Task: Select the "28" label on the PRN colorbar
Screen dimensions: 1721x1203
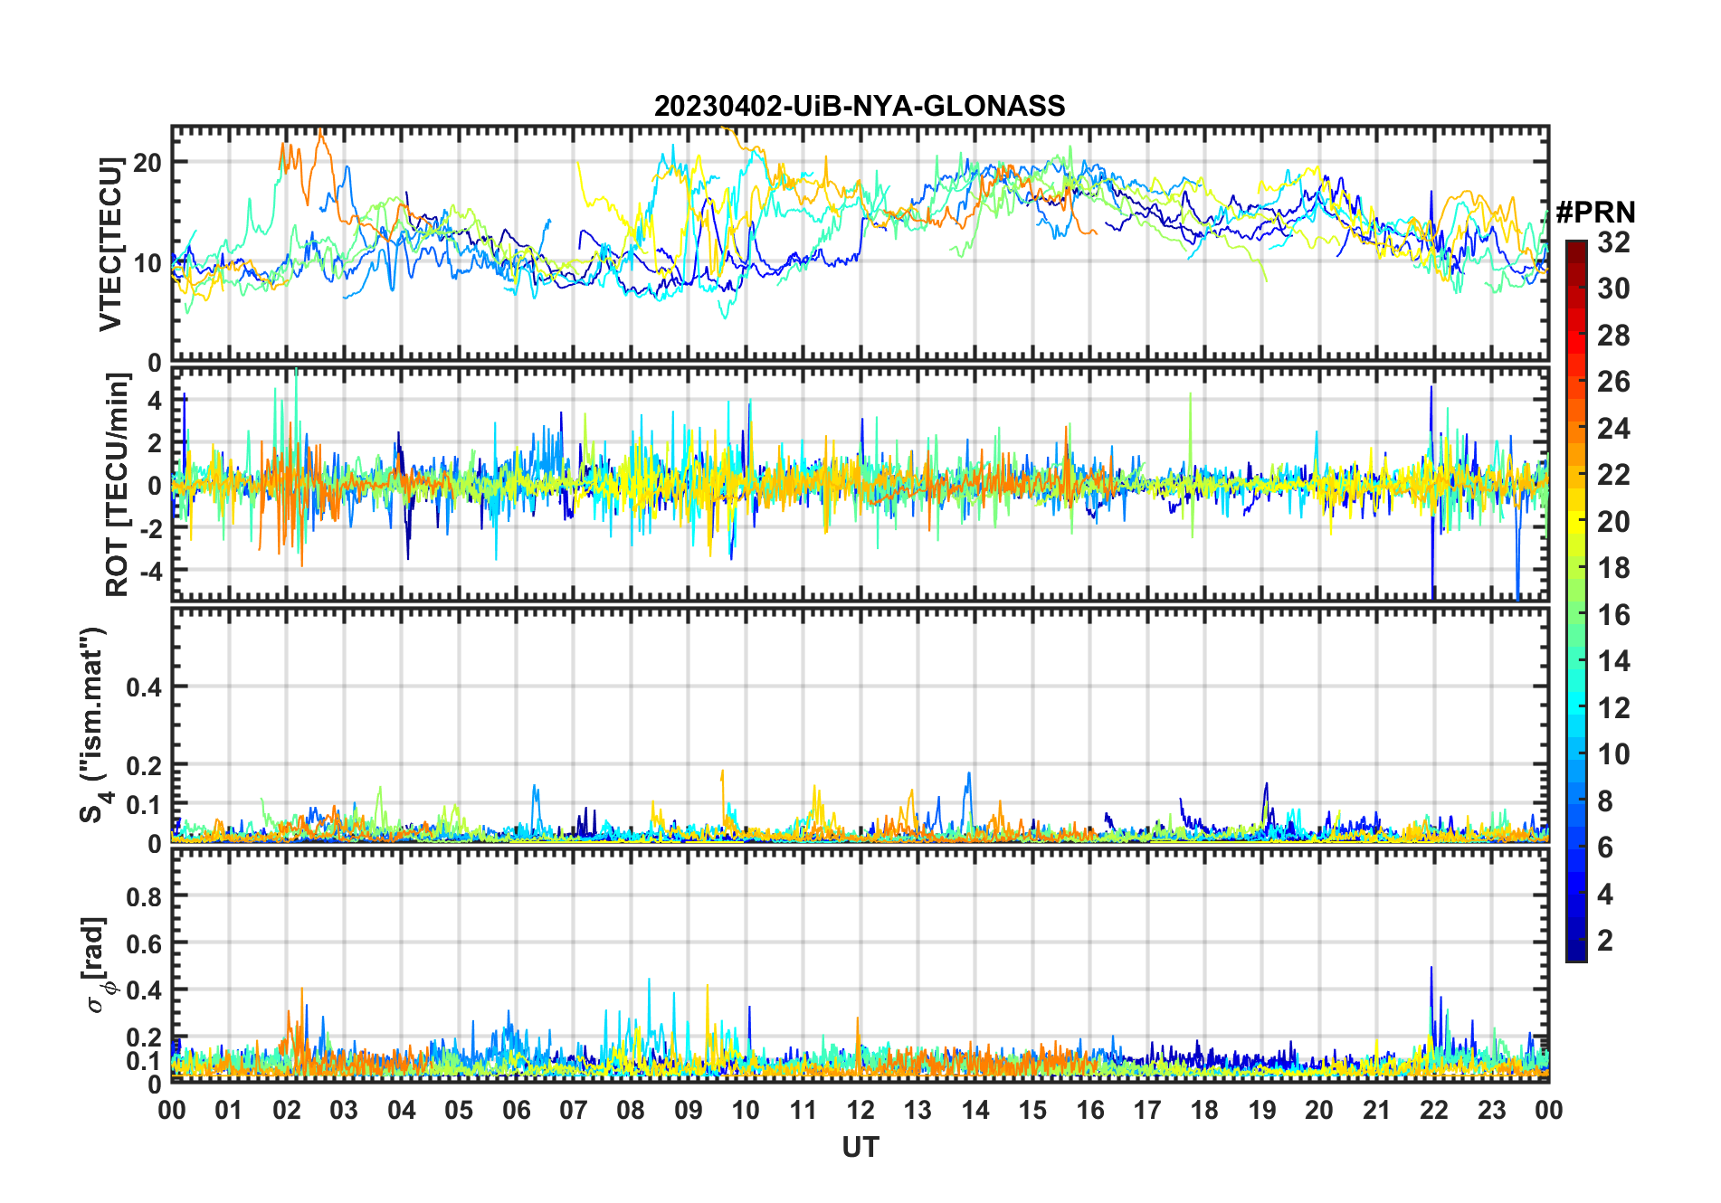Action: [x=1613, y=336]
